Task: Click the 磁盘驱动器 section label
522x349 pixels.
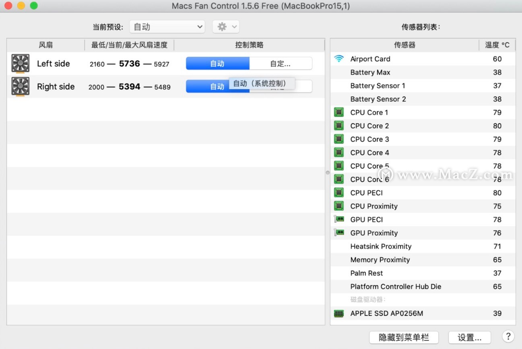Action: [368, 300]
